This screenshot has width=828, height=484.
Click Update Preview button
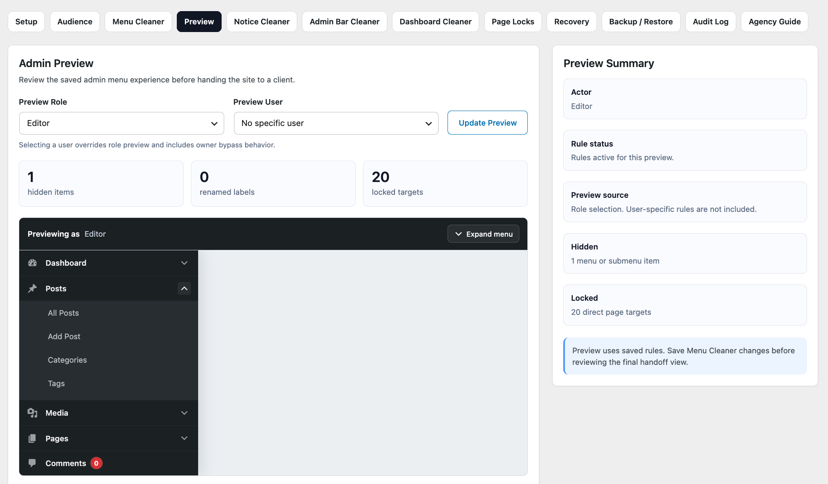pyautogui.click(x=488, y=123)
